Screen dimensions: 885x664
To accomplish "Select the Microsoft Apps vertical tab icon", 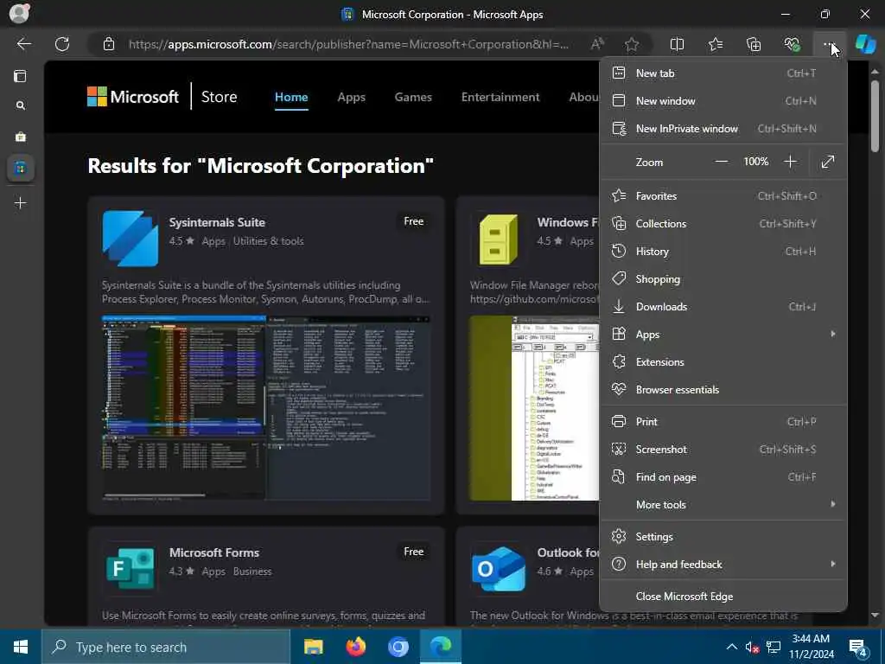I will [21, 169].
